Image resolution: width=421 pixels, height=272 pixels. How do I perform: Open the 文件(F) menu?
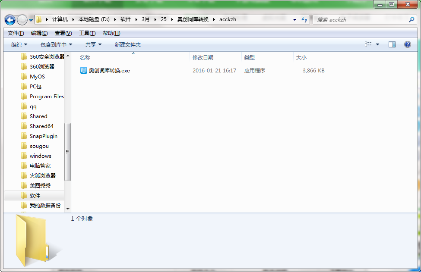16,33
